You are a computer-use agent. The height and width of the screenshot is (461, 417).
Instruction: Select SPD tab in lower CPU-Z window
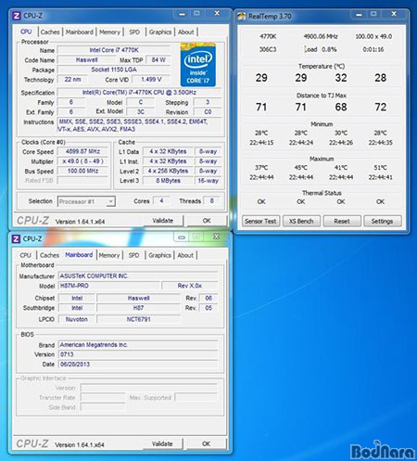(133, 255)
